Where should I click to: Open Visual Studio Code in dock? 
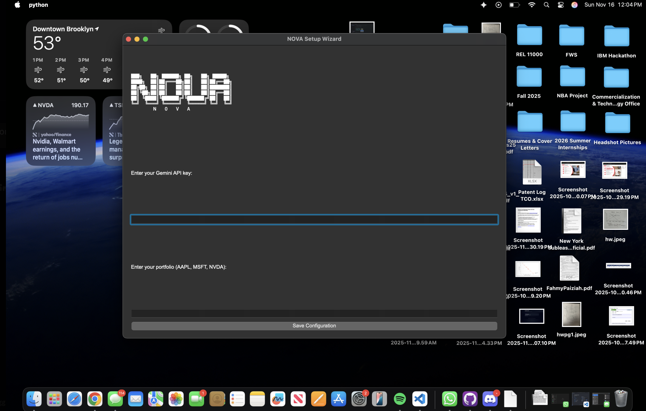[420, 399]
